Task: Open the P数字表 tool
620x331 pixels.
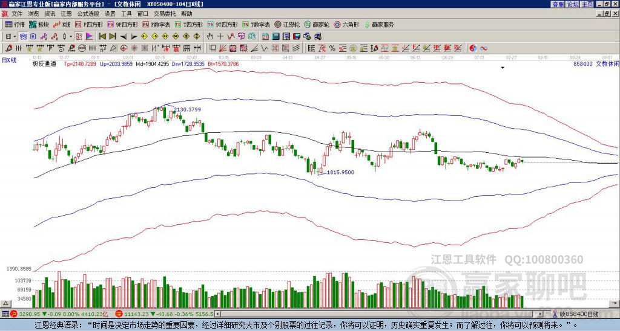Action: (x=156, y=24)
